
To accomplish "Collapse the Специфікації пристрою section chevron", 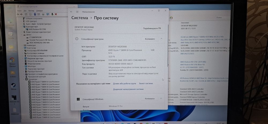I will click(x=162, y=39).
